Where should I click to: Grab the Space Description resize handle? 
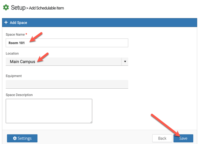pyautogui.click(x=91, y=122)
